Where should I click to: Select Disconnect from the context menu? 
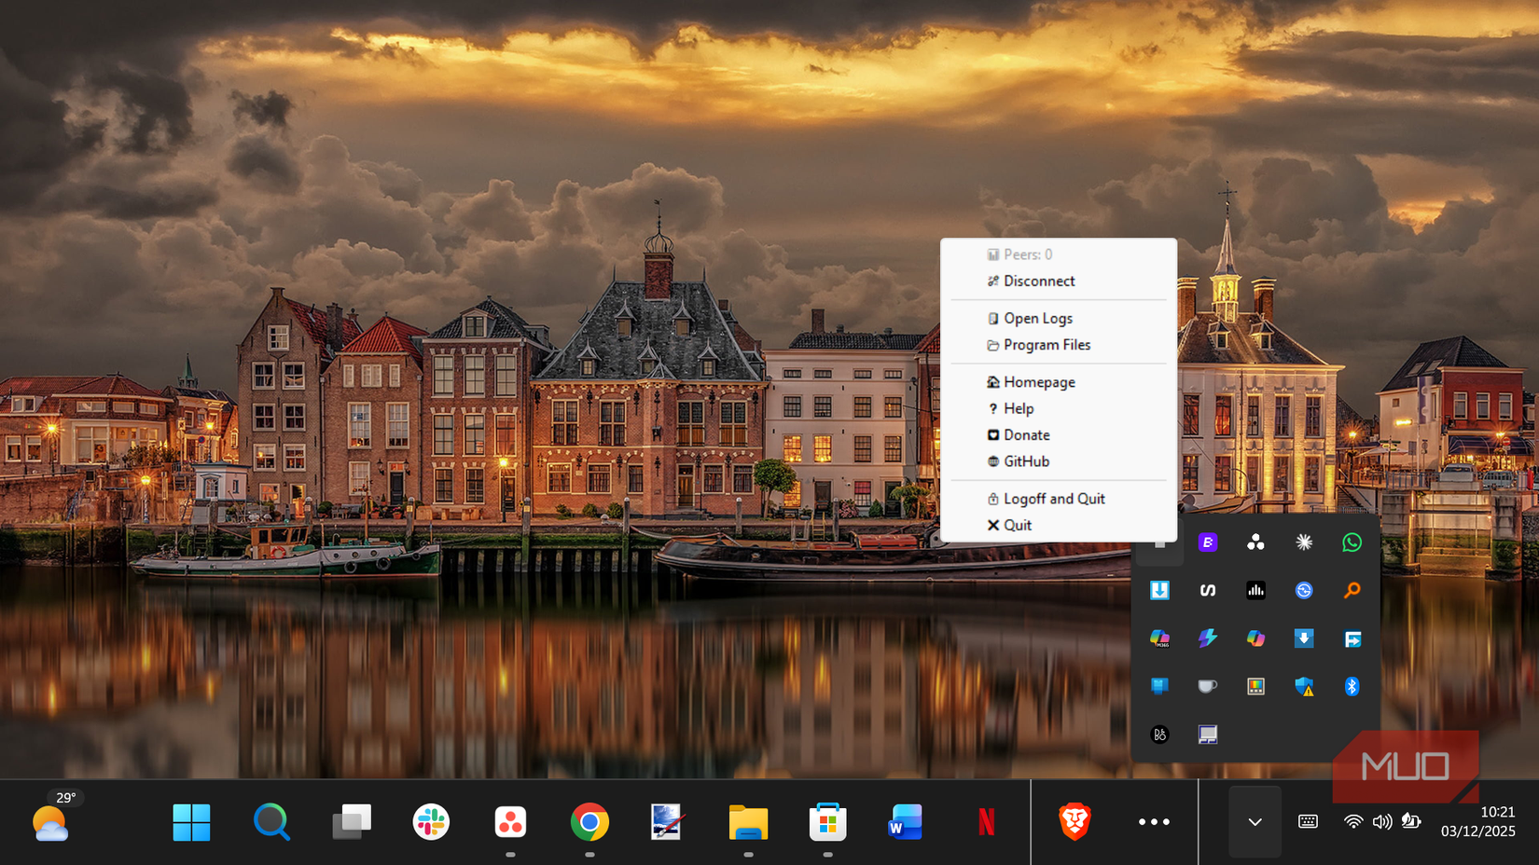pos(1039,281)
